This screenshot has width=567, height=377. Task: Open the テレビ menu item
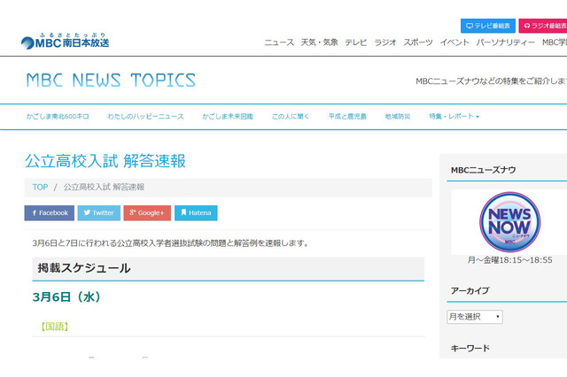pyautogui.click(x=356, y=42)
